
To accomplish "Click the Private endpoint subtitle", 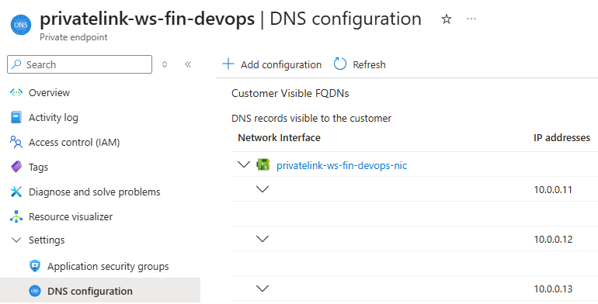I will tap(74, 37).
